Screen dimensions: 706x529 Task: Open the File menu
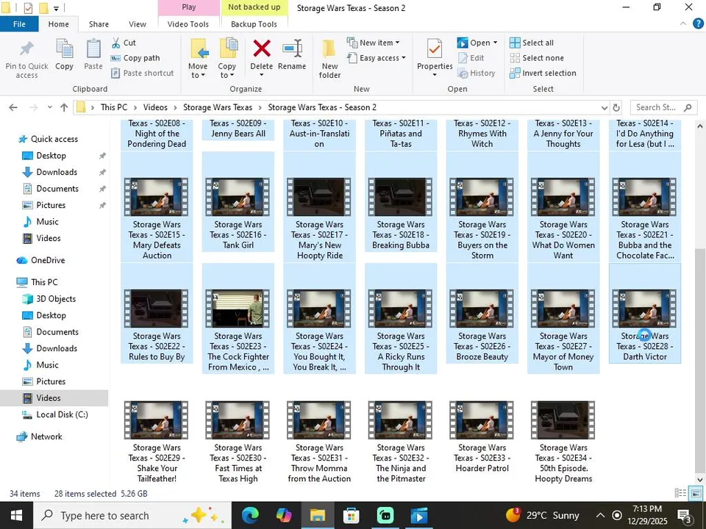pos(19,24)
